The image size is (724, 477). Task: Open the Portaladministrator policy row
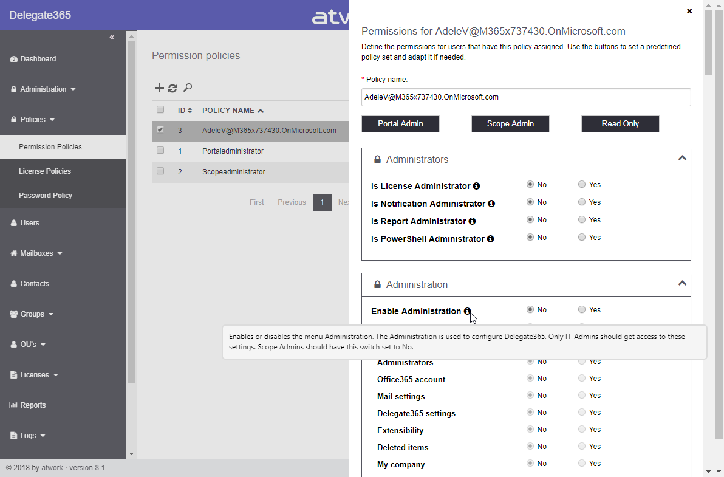point(250,151)
